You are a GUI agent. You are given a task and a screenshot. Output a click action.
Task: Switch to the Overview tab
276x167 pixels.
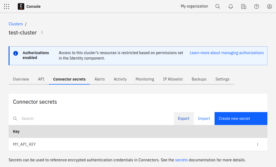click(21, 79)
